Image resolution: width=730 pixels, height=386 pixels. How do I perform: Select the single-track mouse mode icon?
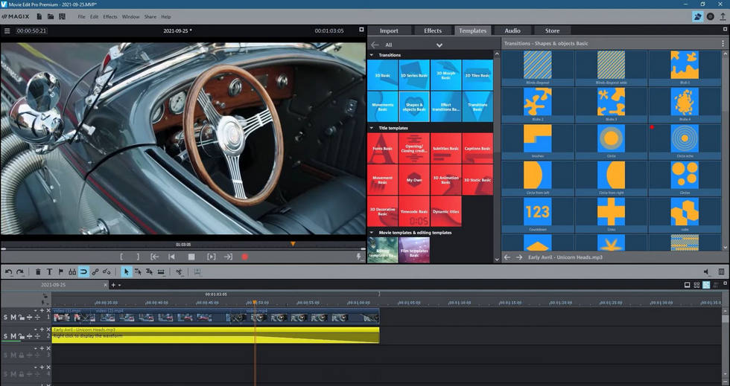click(137, 272)
